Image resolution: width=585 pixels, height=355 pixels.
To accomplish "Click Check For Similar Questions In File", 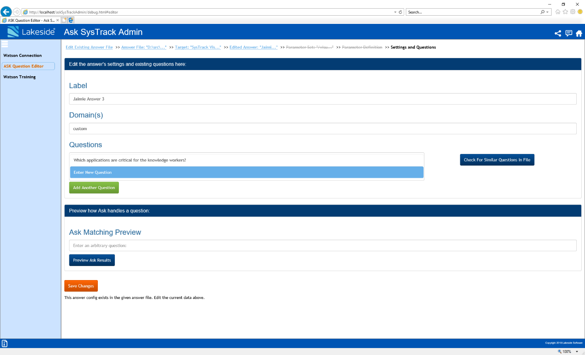I will (x=497, y=160).
